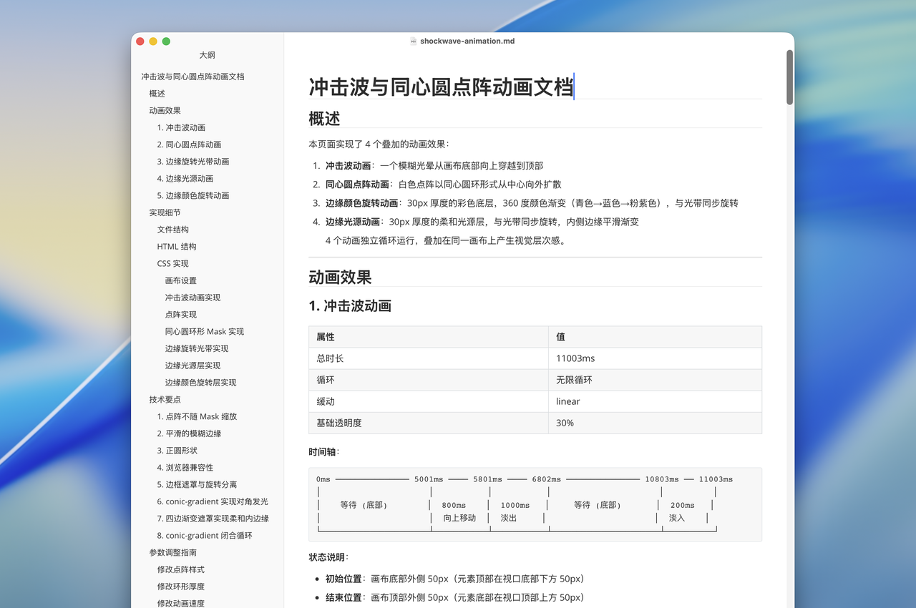Click the 动画效果 heading in document
This screenshot has height=608, width=916.
(x=340, y=278)
